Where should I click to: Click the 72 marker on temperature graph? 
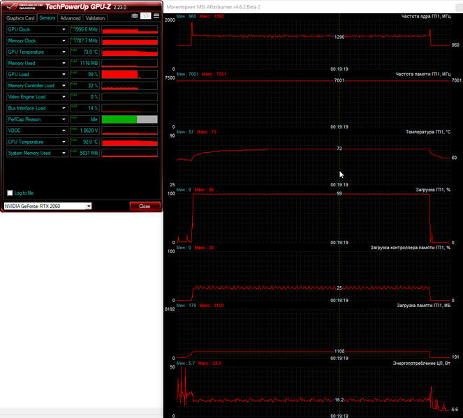(x=339, y=149)
